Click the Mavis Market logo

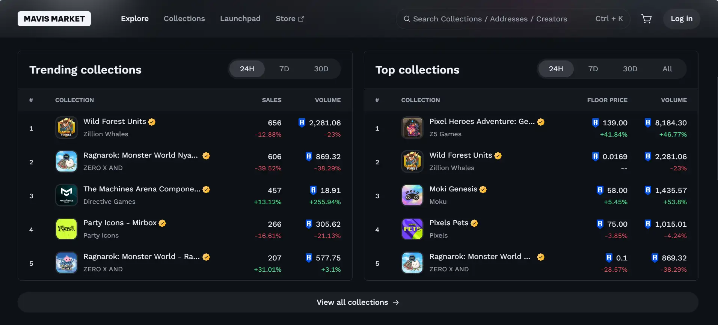pos(54,19)
